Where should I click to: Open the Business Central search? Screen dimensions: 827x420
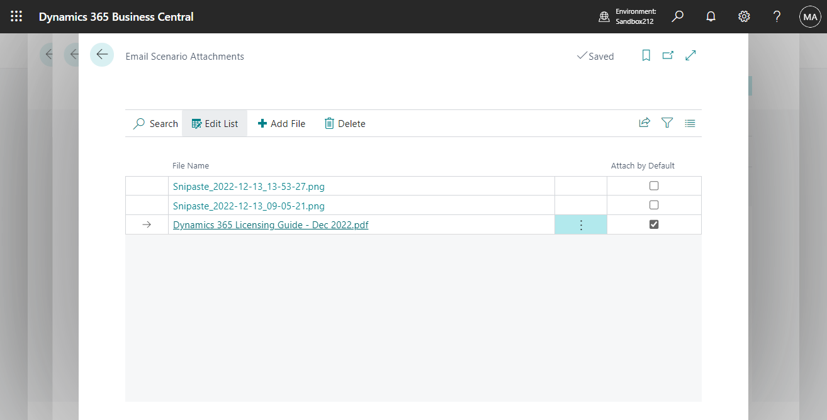coord(677,16)
